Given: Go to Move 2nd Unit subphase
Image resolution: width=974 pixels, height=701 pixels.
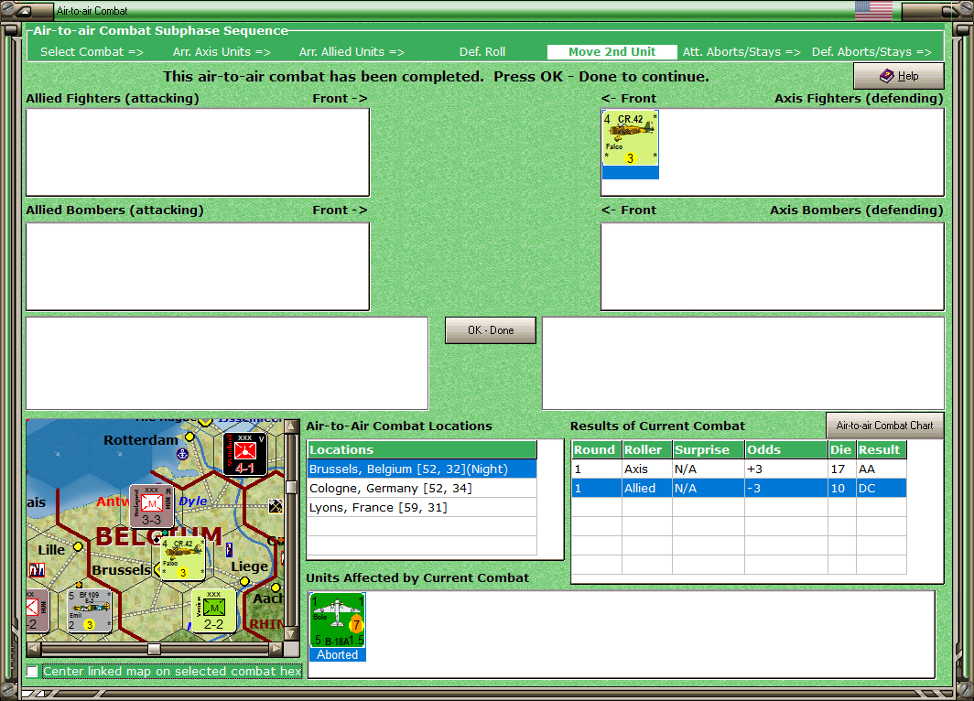Looking at the screenshot, I should pos(611,52).
